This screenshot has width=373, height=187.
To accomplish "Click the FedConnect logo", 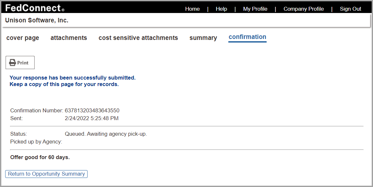I will pos(35,8).
